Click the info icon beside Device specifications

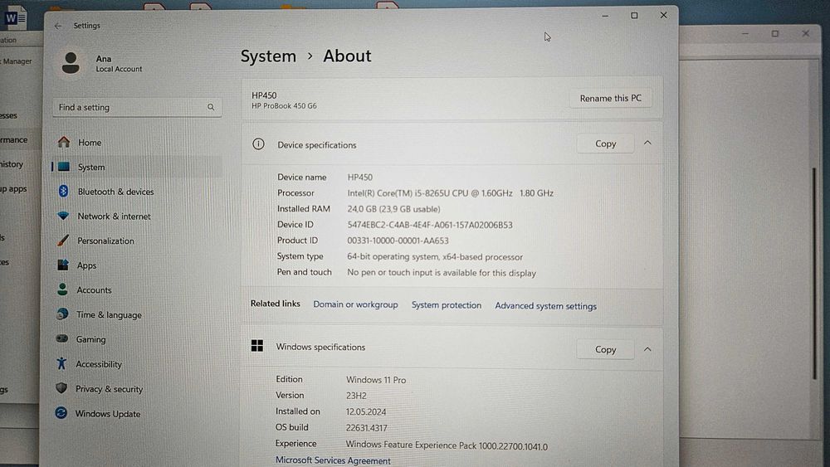[258, 144]
